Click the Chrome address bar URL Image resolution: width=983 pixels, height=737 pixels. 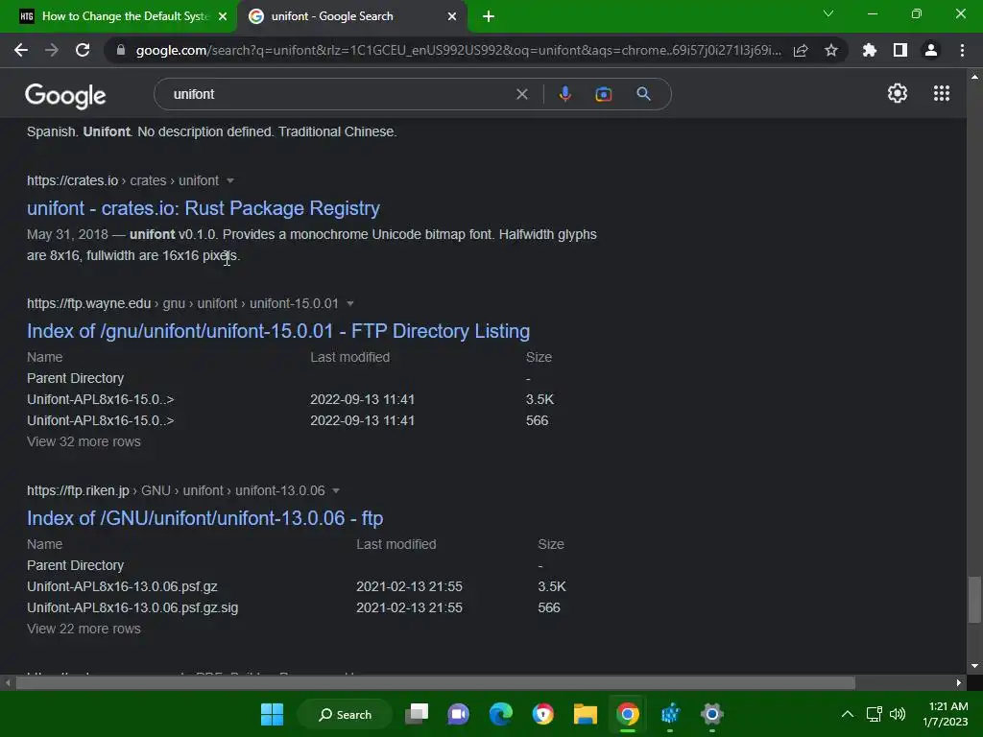[x=458, y=50]
